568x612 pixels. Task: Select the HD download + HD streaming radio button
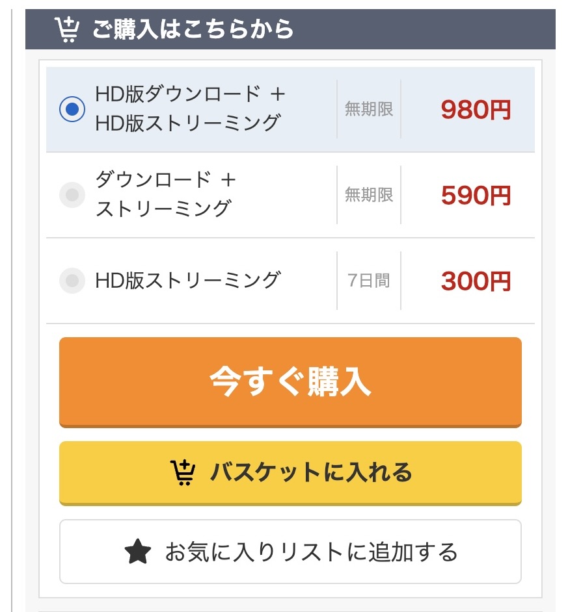tap(72, 109)
